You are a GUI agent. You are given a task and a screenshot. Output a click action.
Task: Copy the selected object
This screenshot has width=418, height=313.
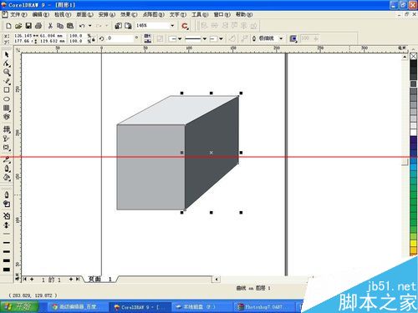[60, 26]
